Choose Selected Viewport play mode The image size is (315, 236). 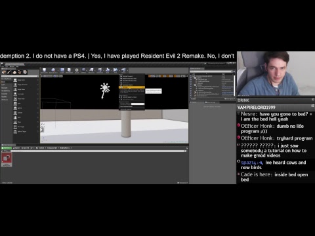tap(132, 76)
